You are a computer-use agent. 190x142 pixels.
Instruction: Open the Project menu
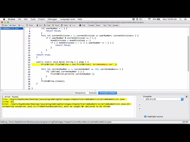click(x=42, y=19)
